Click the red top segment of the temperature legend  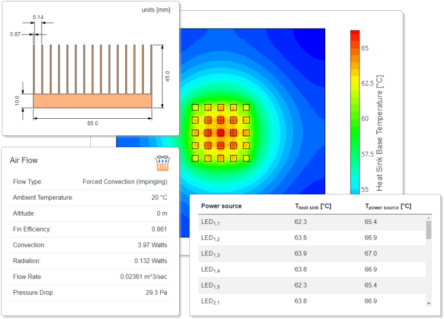point(355,36)
